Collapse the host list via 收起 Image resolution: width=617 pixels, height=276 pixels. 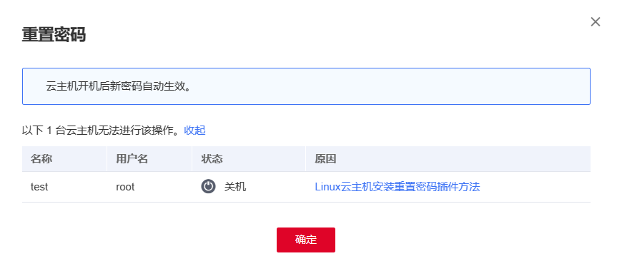tap(194, 131)
